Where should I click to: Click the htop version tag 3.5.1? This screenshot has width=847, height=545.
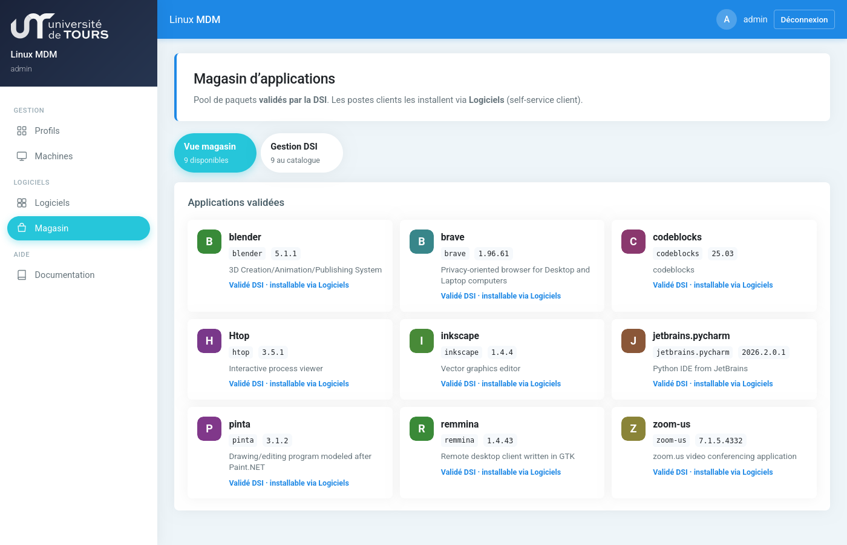pyautogui.click(x=273, y=352)
